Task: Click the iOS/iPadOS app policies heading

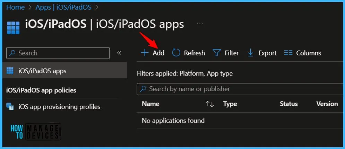Action: [41, 90]
